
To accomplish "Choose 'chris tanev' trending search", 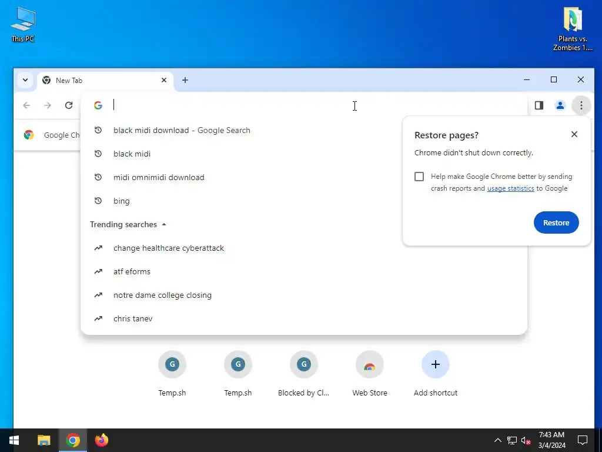I will (304, 318).
